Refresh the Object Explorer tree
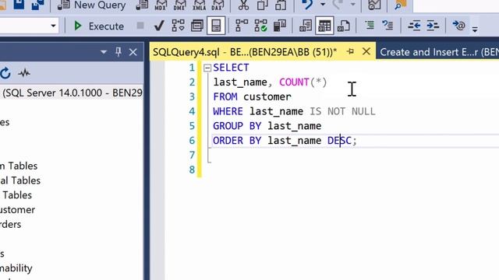This screenshot has width=499, height=280. 5,73
